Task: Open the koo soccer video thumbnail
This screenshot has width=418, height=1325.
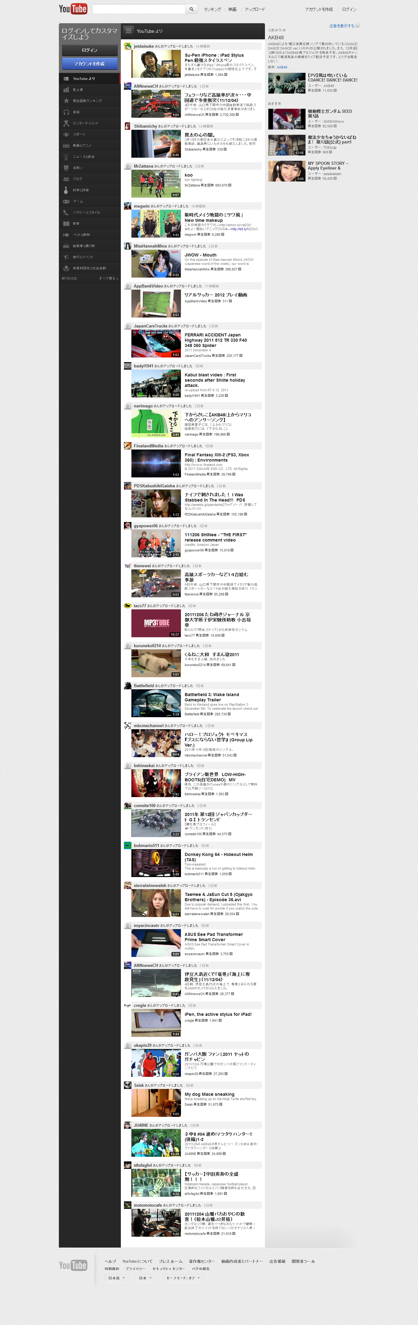Action: pyautogui.click(x=156, y=184)
